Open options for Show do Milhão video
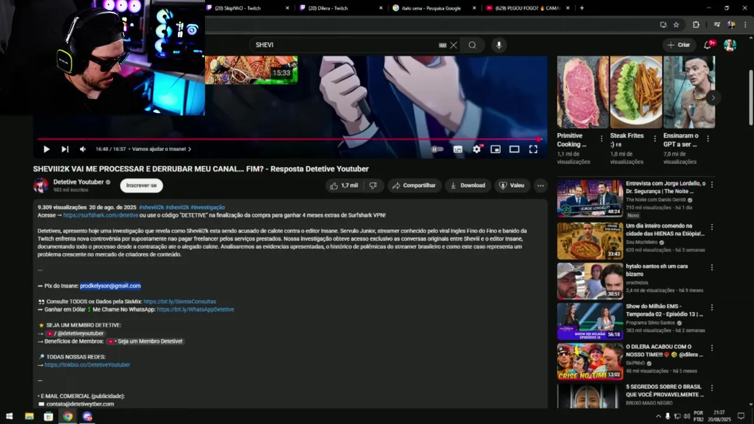 [x=712, y=307]
